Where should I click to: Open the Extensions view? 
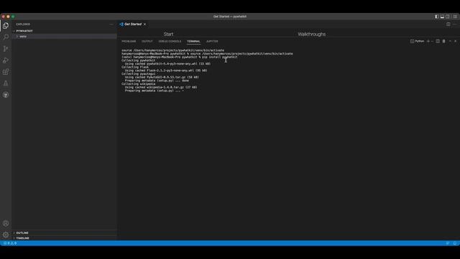[6, 72]
